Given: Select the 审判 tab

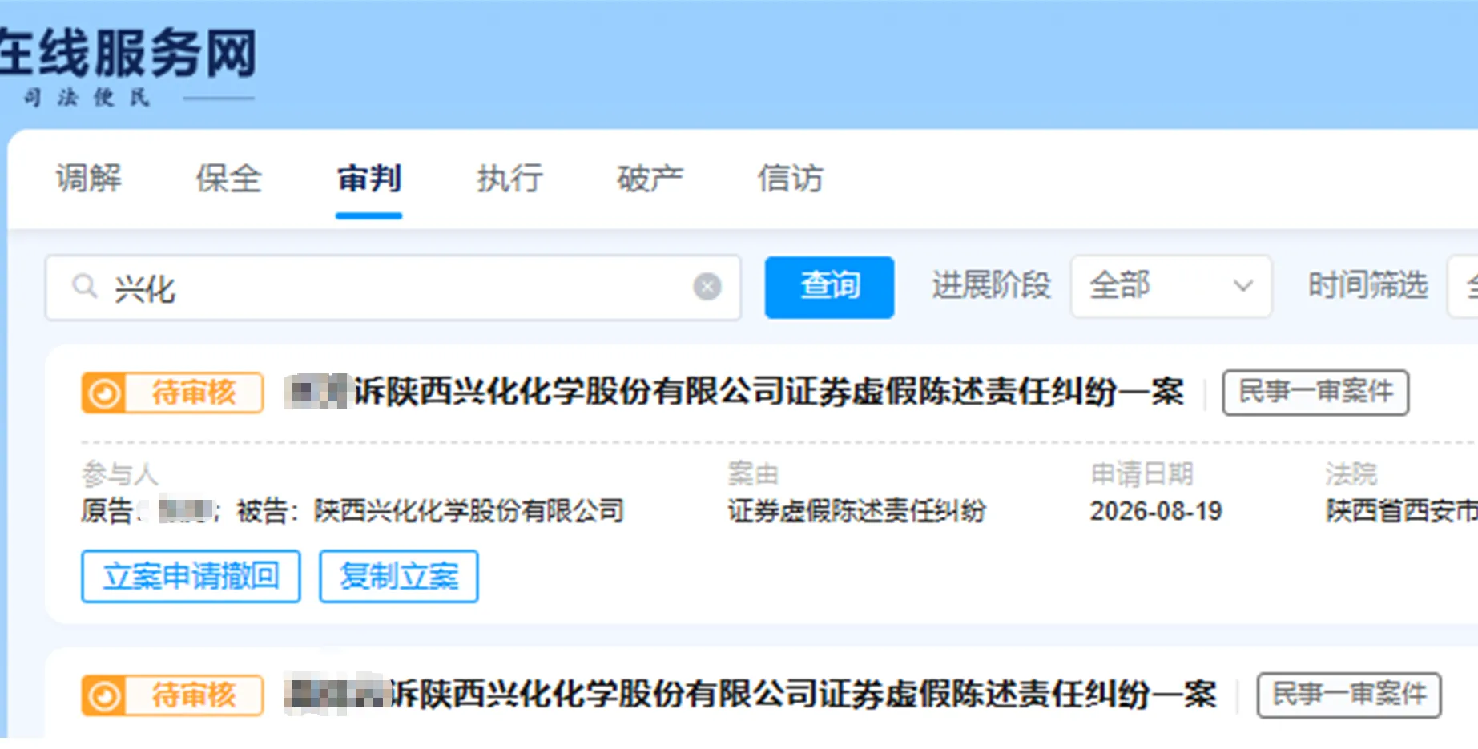Looking at the screenshot, I should tap(369, 178).
